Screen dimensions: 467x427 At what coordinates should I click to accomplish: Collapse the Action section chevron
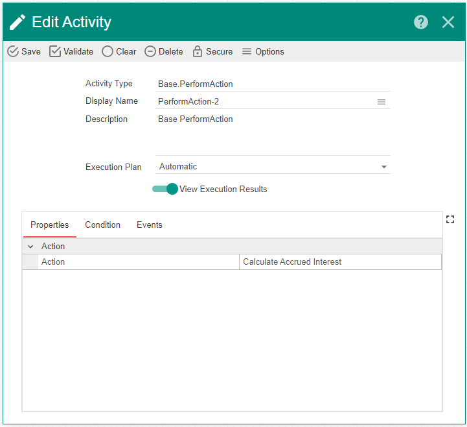click(30, 247)
